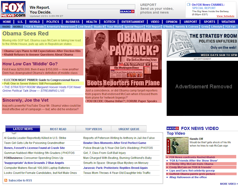Open Texas Mom Throws Daughter Into Traffic
Screen dimensions: 238x186
[x=117, y=173]
